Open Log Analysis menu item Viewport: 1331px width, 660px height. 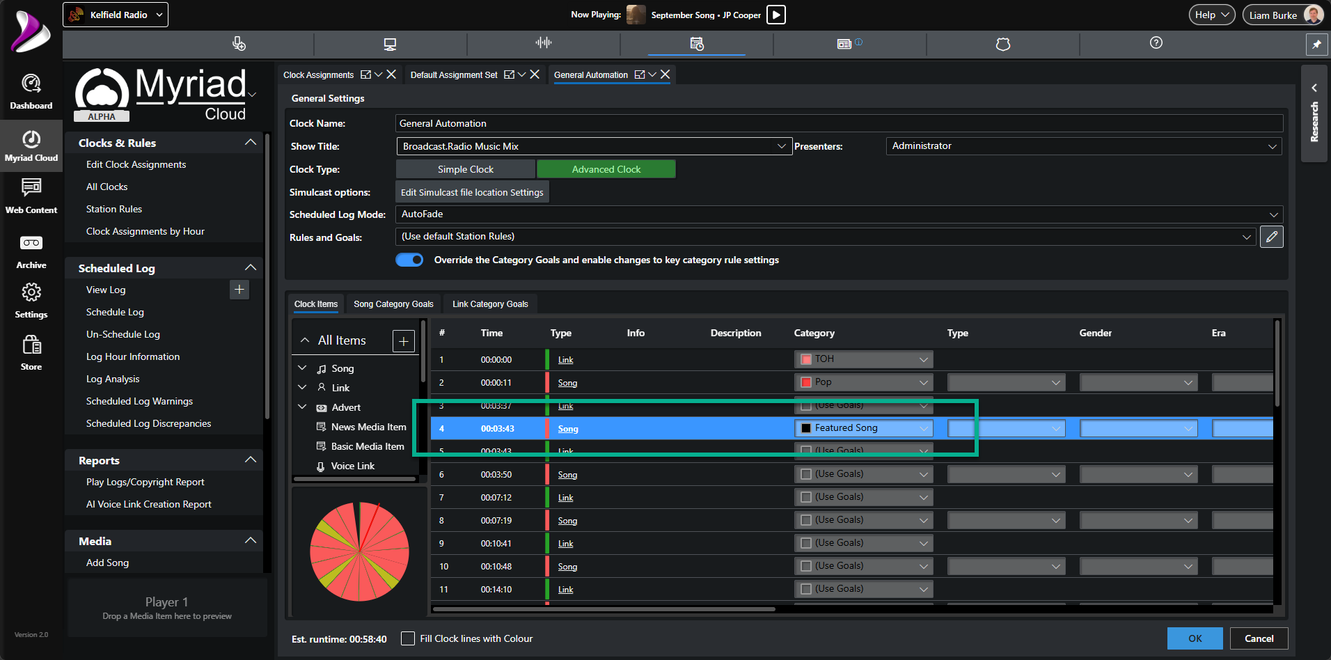pos(113,379)
